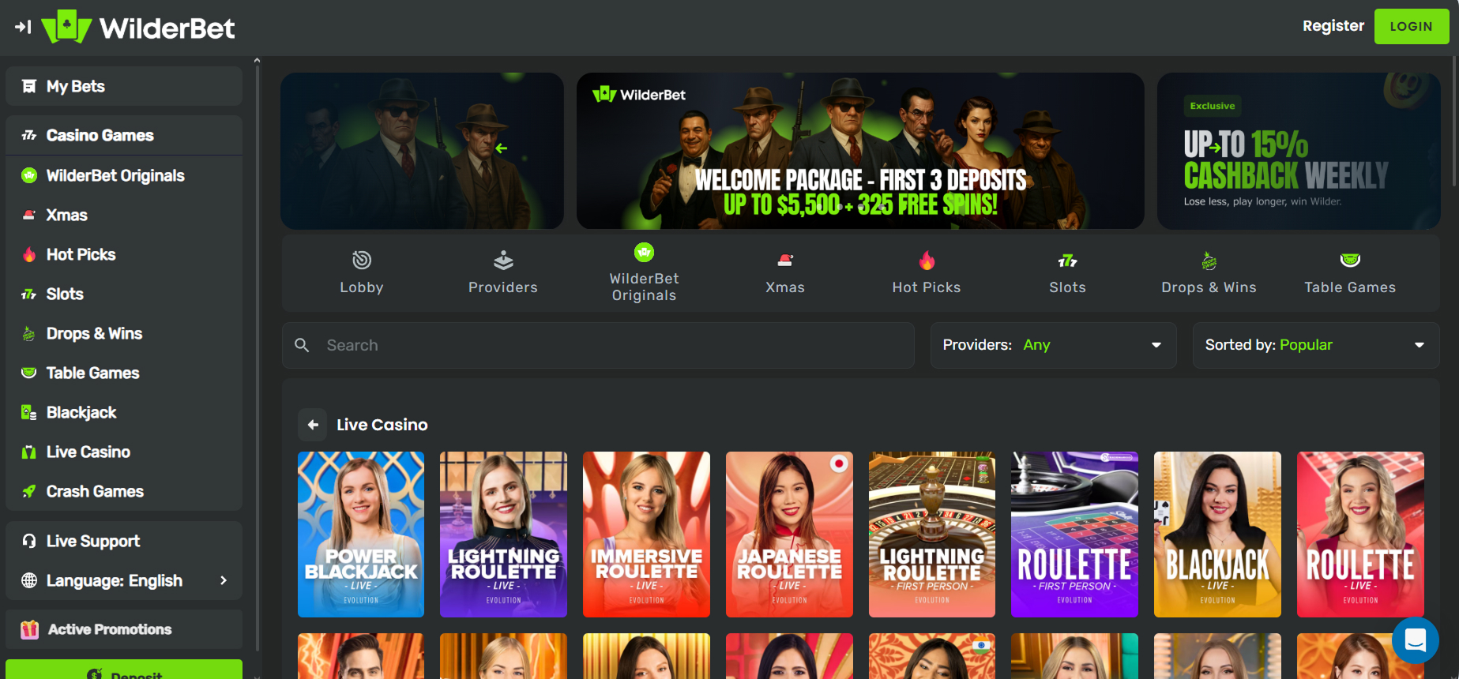Click the WilderBet logo
The image size is (1459, 679).
coord(139,28)
